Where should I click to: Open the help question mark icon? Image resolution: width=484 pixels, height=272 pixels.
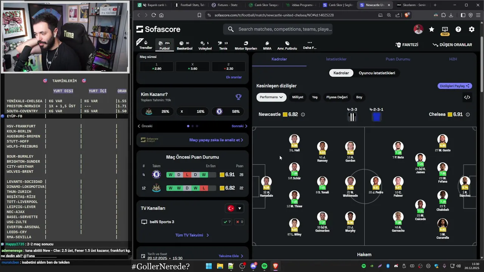click(458, 29)
